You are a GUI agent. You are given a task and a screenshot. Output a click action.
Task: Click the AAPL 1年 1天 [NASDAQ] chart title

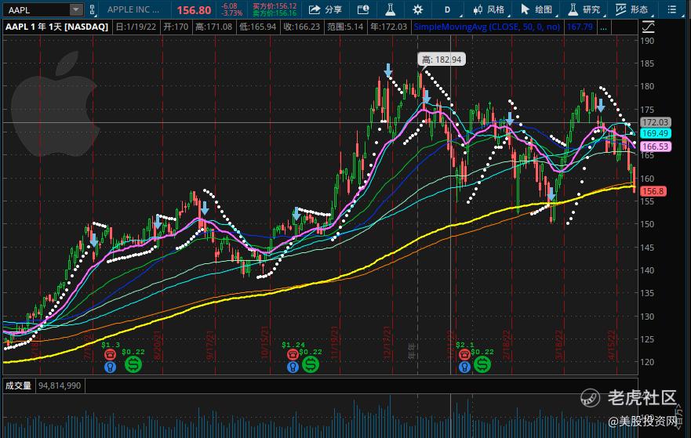(x=56, y=27)
